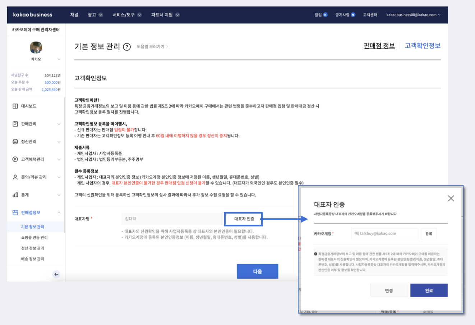Screen dimensions: 475x325
Task: Click the 대표자 인증 button
Action: (244, 219)
